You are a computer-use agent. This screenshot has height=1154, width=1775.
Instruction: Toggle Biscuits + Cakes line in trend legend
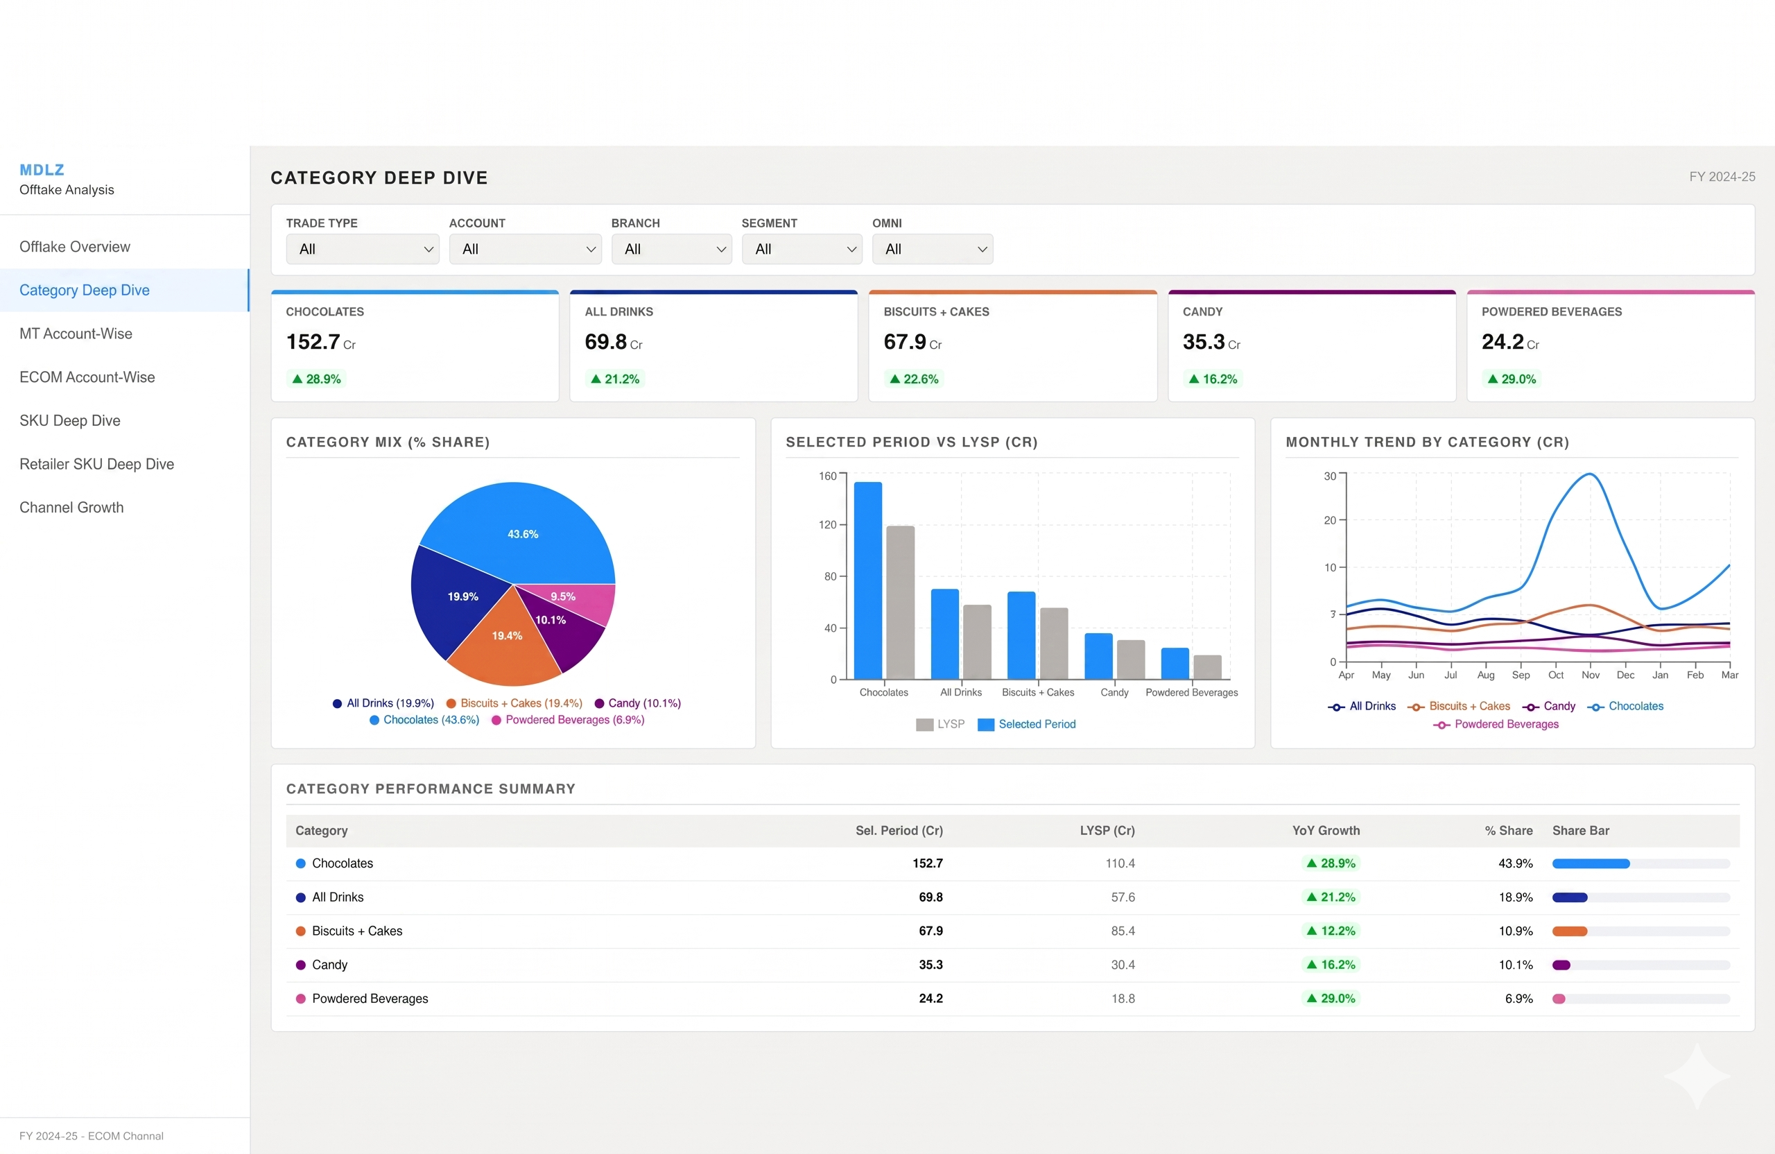(1458, 707)
